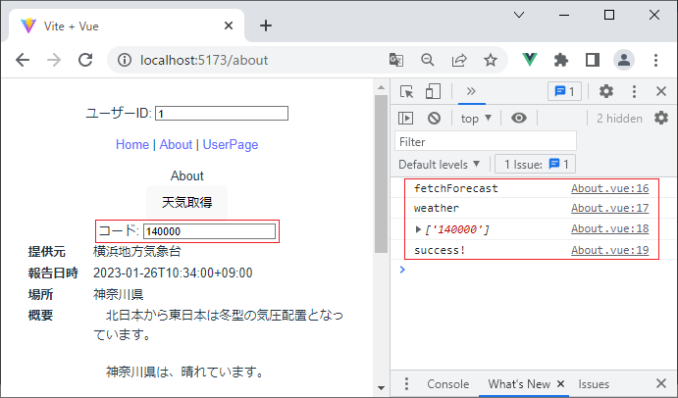Reload the page using the refresh button
The height and width of the screenshot is (398, 678).
pyautogui.click(x=85, y=60)
